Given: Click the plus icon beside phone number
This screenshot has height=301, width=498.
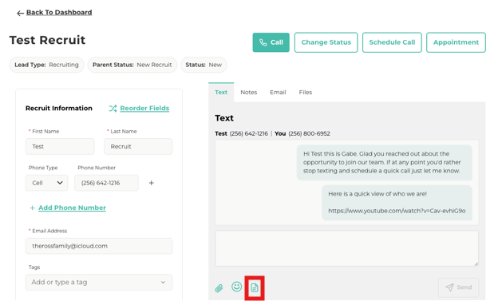Looking at the screenshot, I should [152, 183].
